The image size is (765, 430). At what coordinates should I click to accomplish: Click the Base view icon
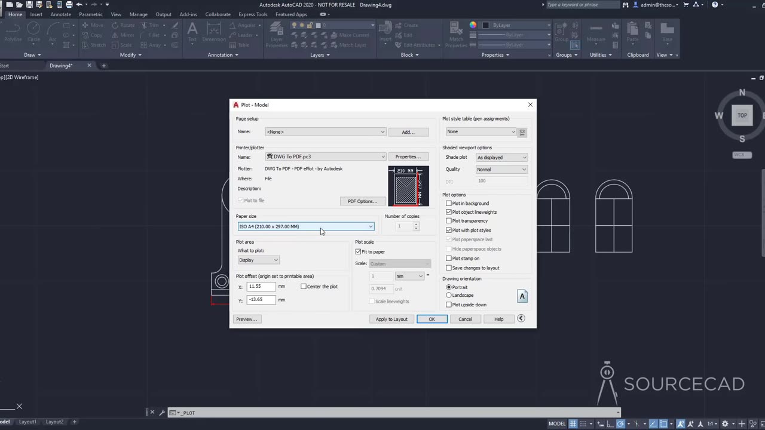tap(667, 32)
